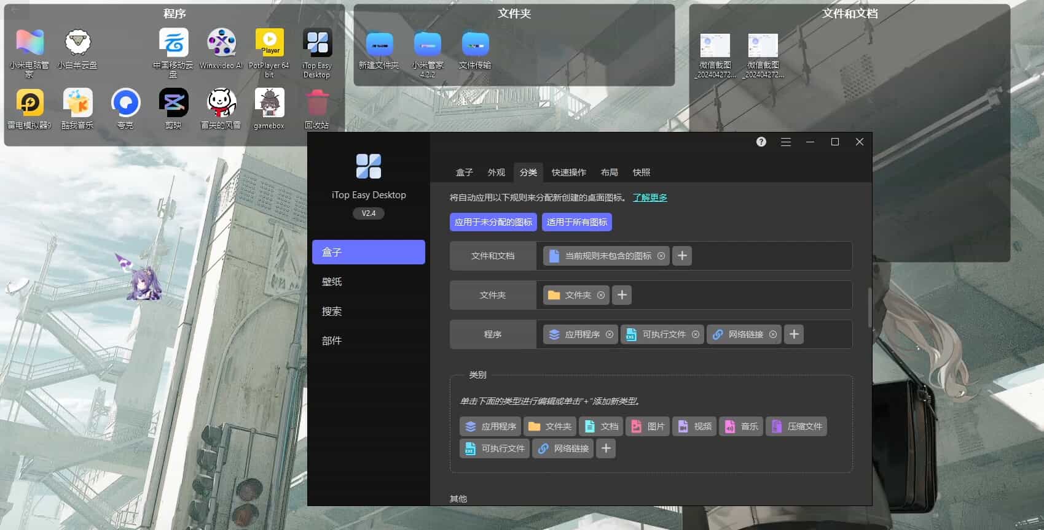Add a new category type with plus
1044x530 pixels.
tap(606, 448)
